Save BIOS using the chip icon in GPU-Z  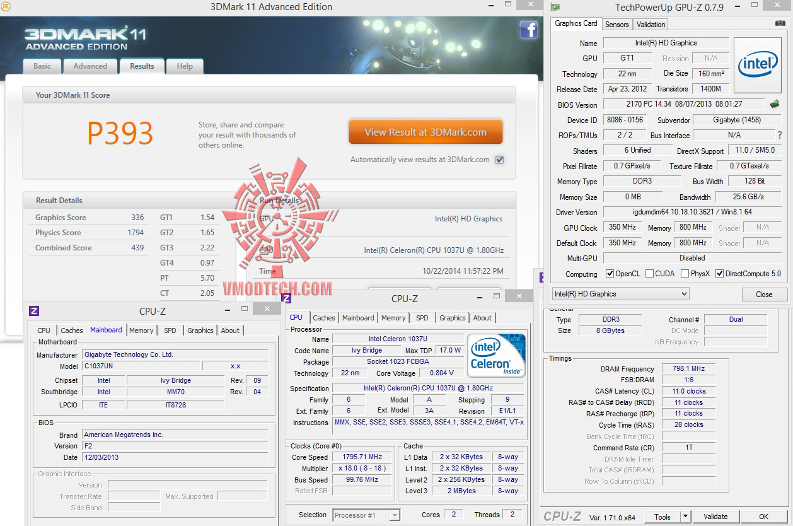[x=775, y=104]
